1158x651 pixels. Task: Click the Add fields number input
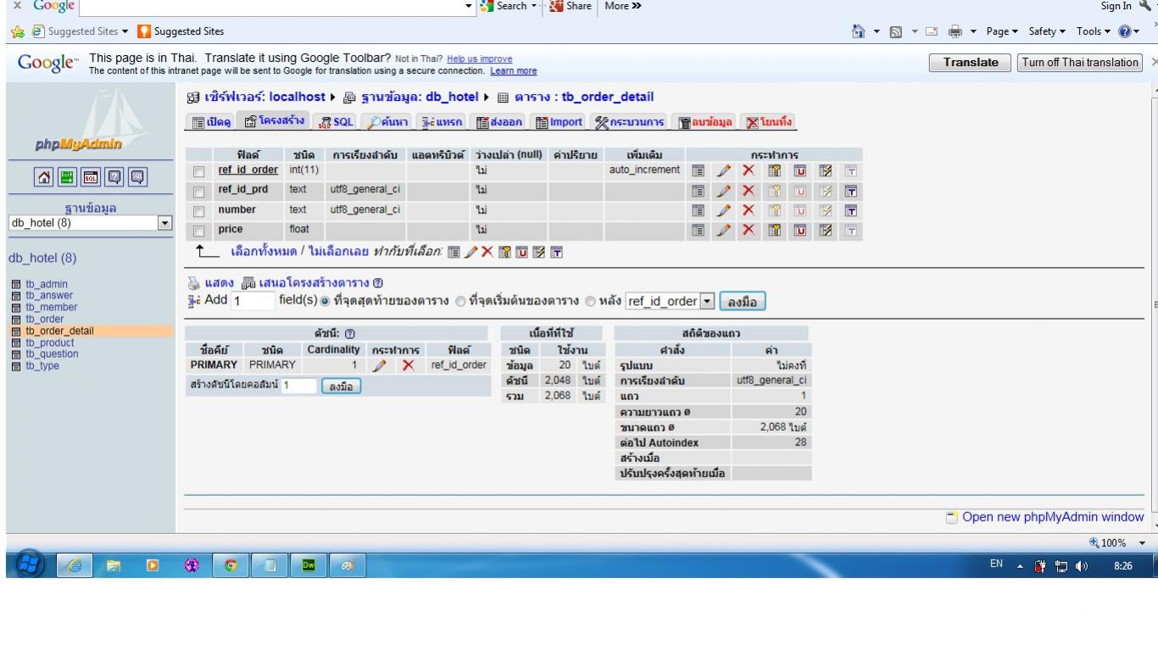254,301
